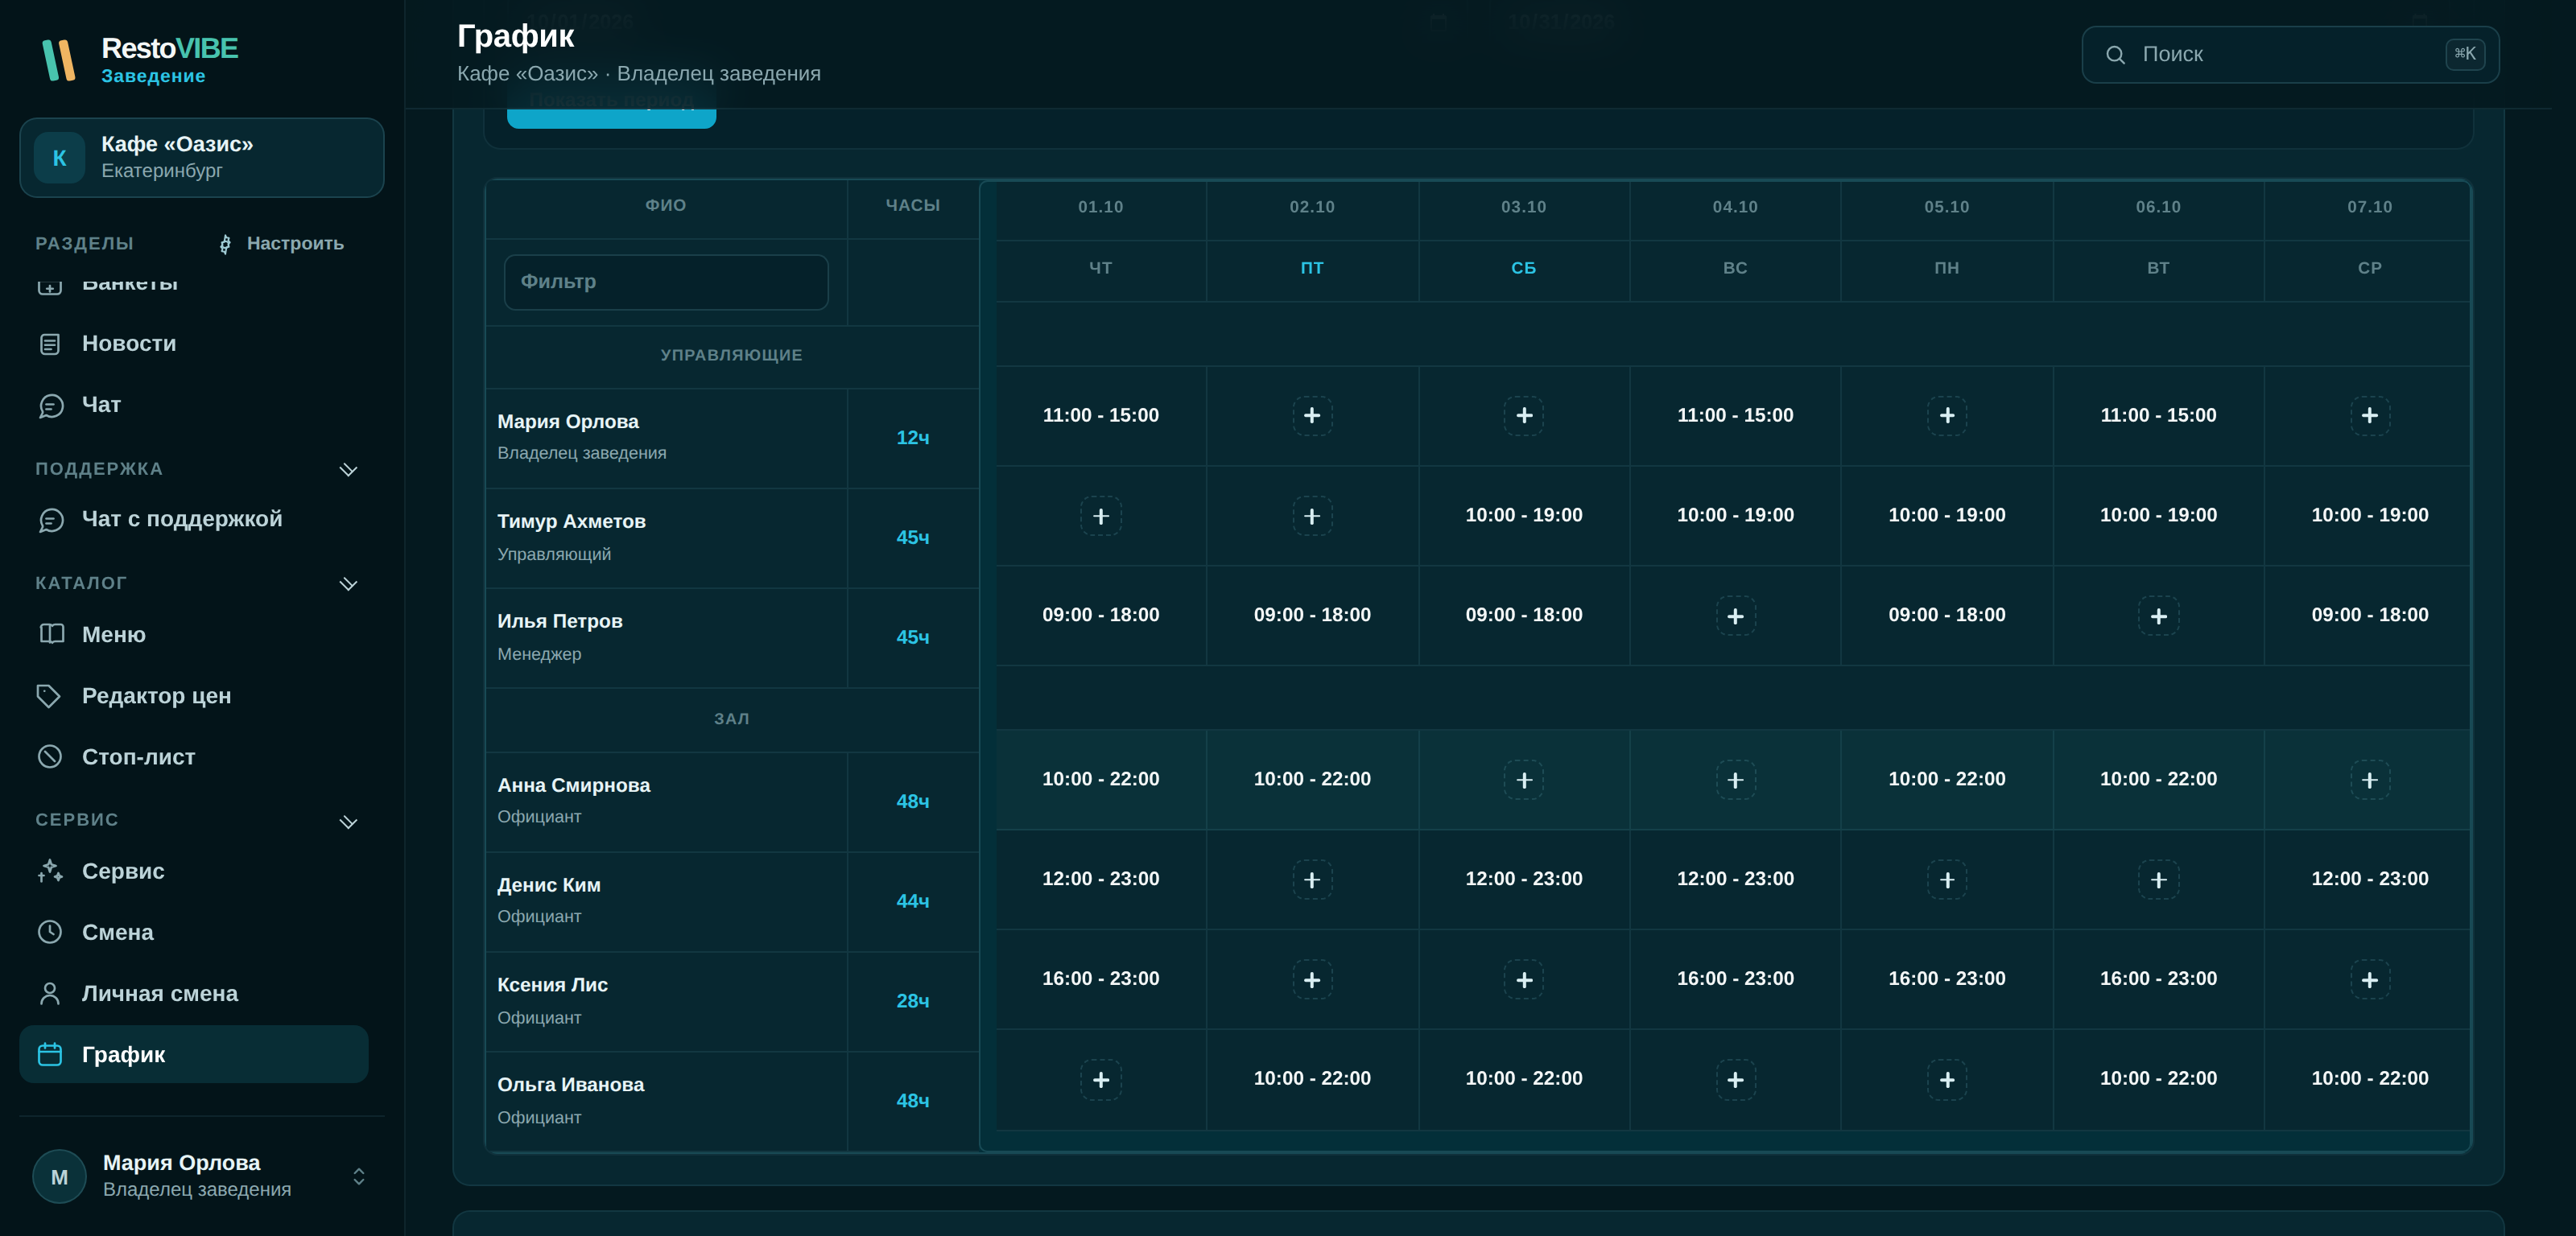Viewport: 2576px width, 1236px height.
Task: Select the График sidebar item
Action: pyautogui.click(x=194, y=1054)
